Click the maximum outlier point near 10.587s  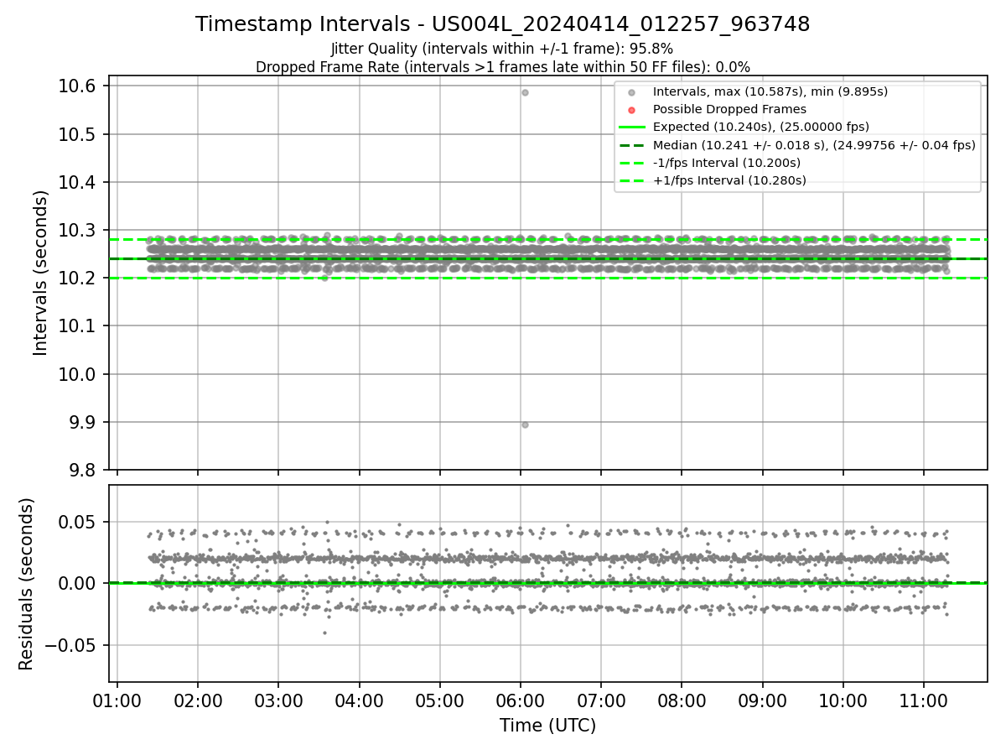(525, 92)
